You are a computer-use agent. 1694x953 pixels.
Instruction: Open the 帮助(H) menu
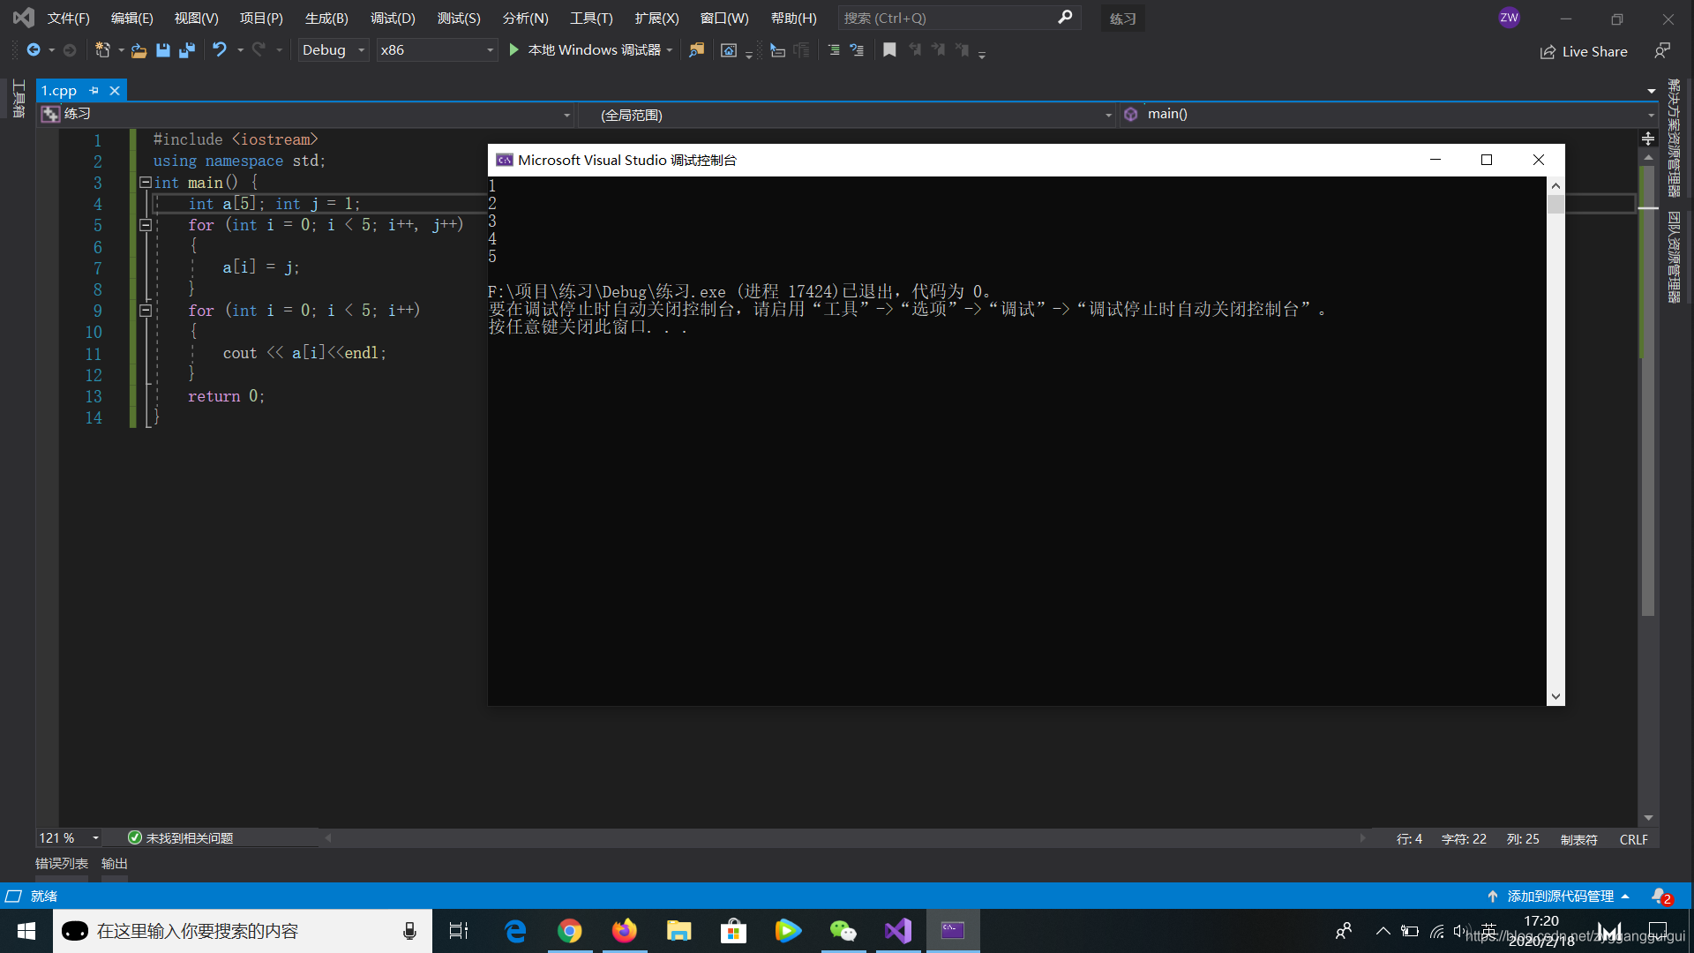pos(793,18)
